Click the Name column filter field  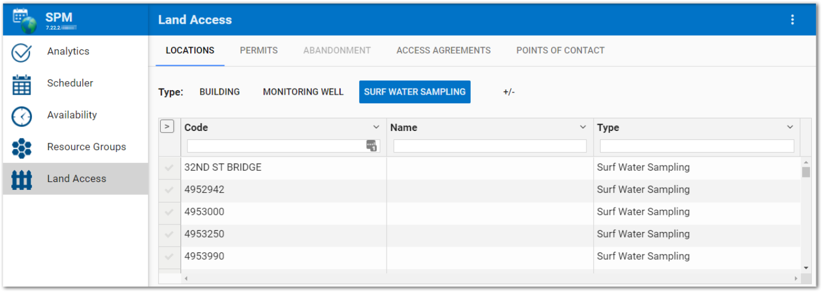click(x=489, y=146)
